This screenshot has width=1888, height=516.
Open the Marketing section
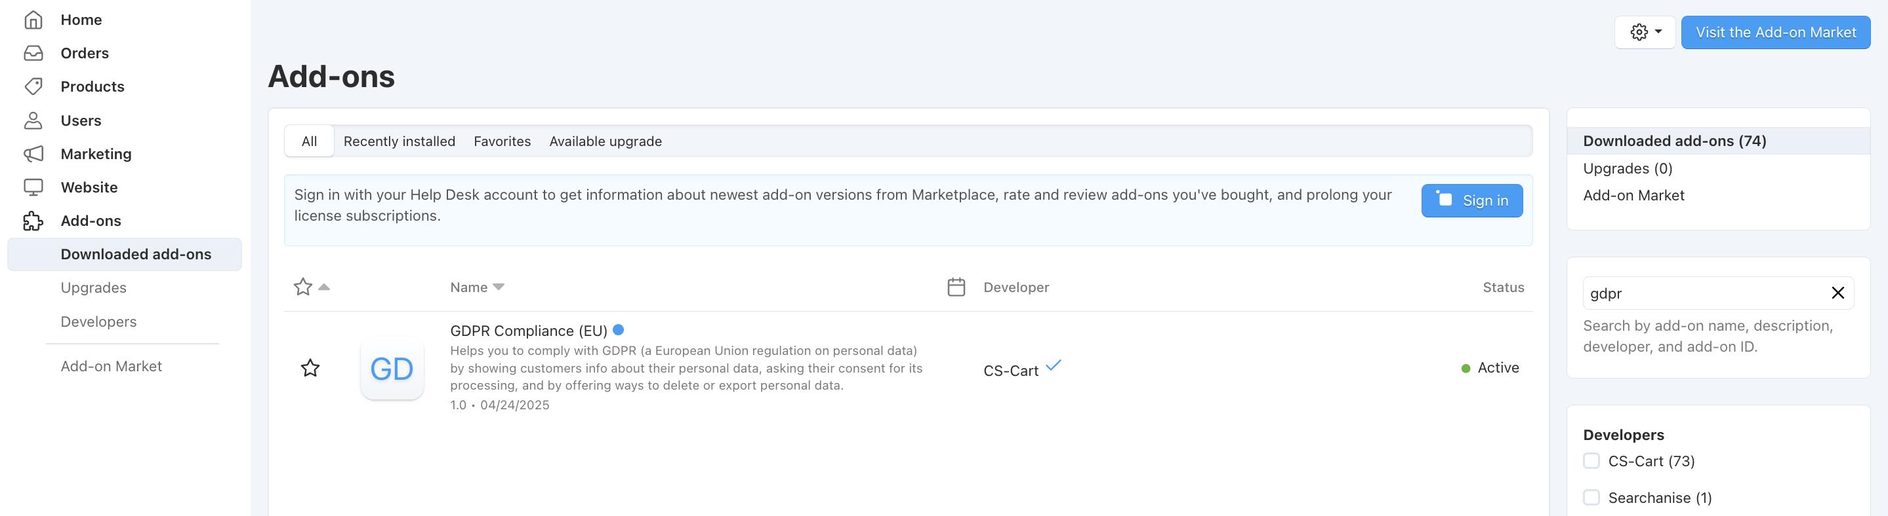(96, 154)
